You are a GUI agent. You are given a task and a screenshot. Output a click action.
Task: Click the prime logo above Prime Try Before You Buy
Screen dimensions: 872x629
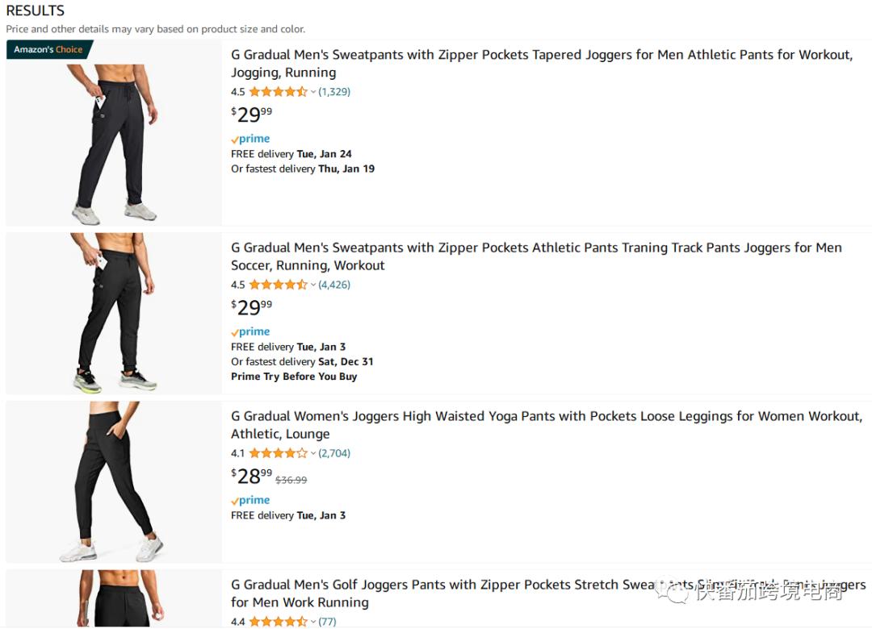pos(250,331)
